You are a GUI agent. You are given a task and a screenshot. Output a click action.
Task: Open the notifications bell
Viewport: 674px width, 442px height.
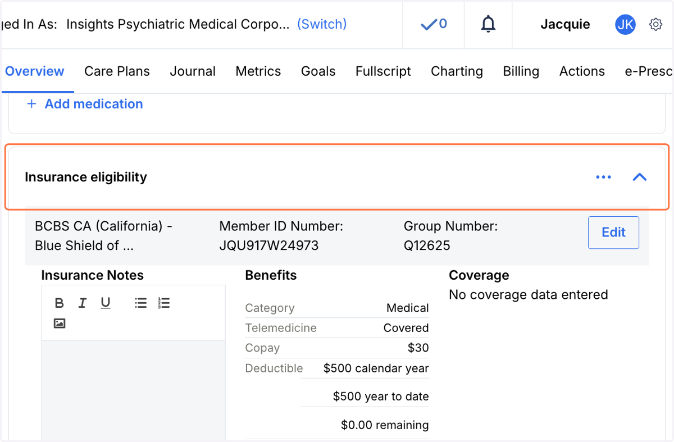pos(488,24)
